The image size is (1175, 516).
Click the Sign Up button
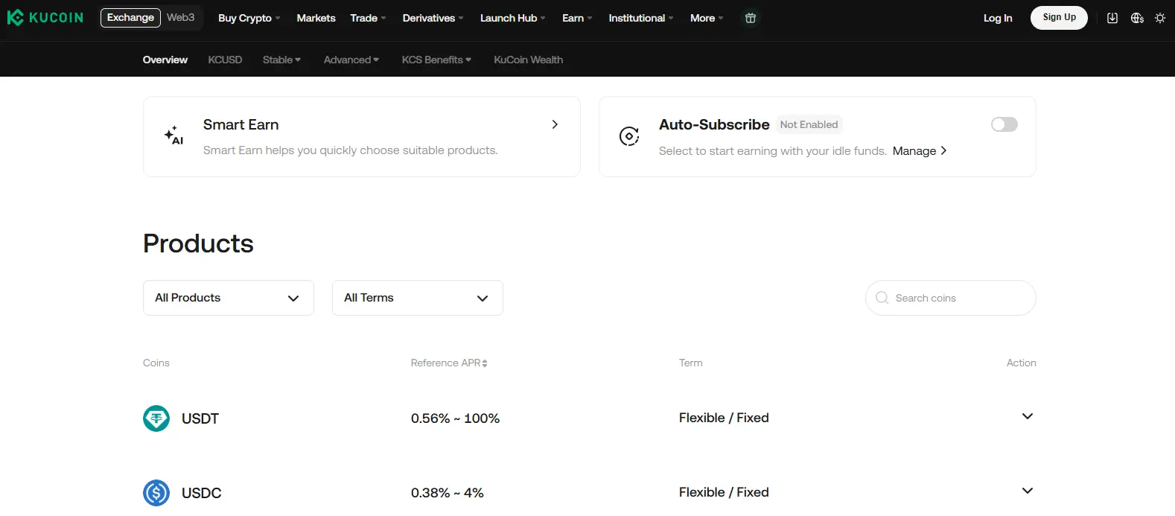pyautogui.click(x=1059, y=17)
